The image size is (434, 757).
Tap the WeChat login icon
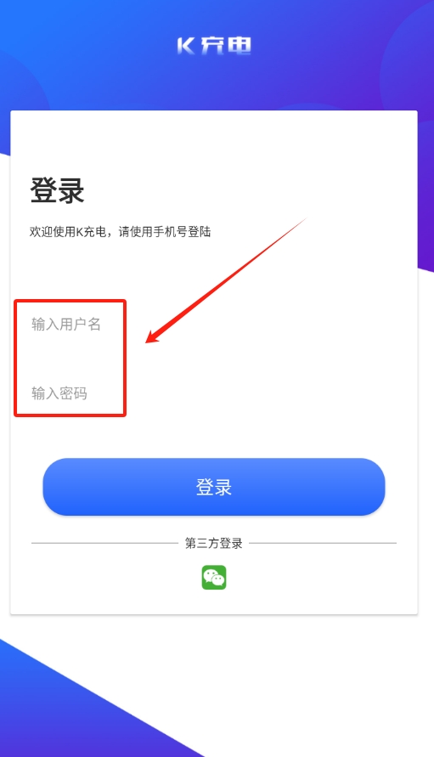coord(214,578)
